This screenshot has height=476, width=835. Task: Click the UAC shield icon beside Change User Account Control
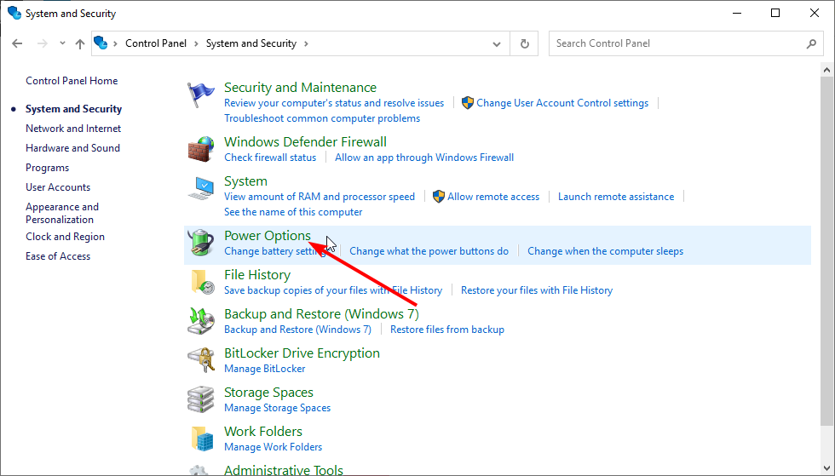coord(468,103)
